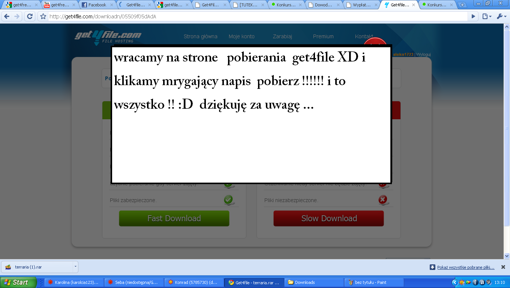510x288 pixels.
Task: Click the Go arrow beside address bar
Action: [x=473, y=16]
